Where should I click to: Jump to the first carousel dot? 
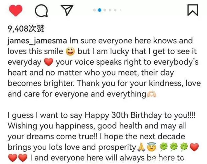[x=94, y=10]
